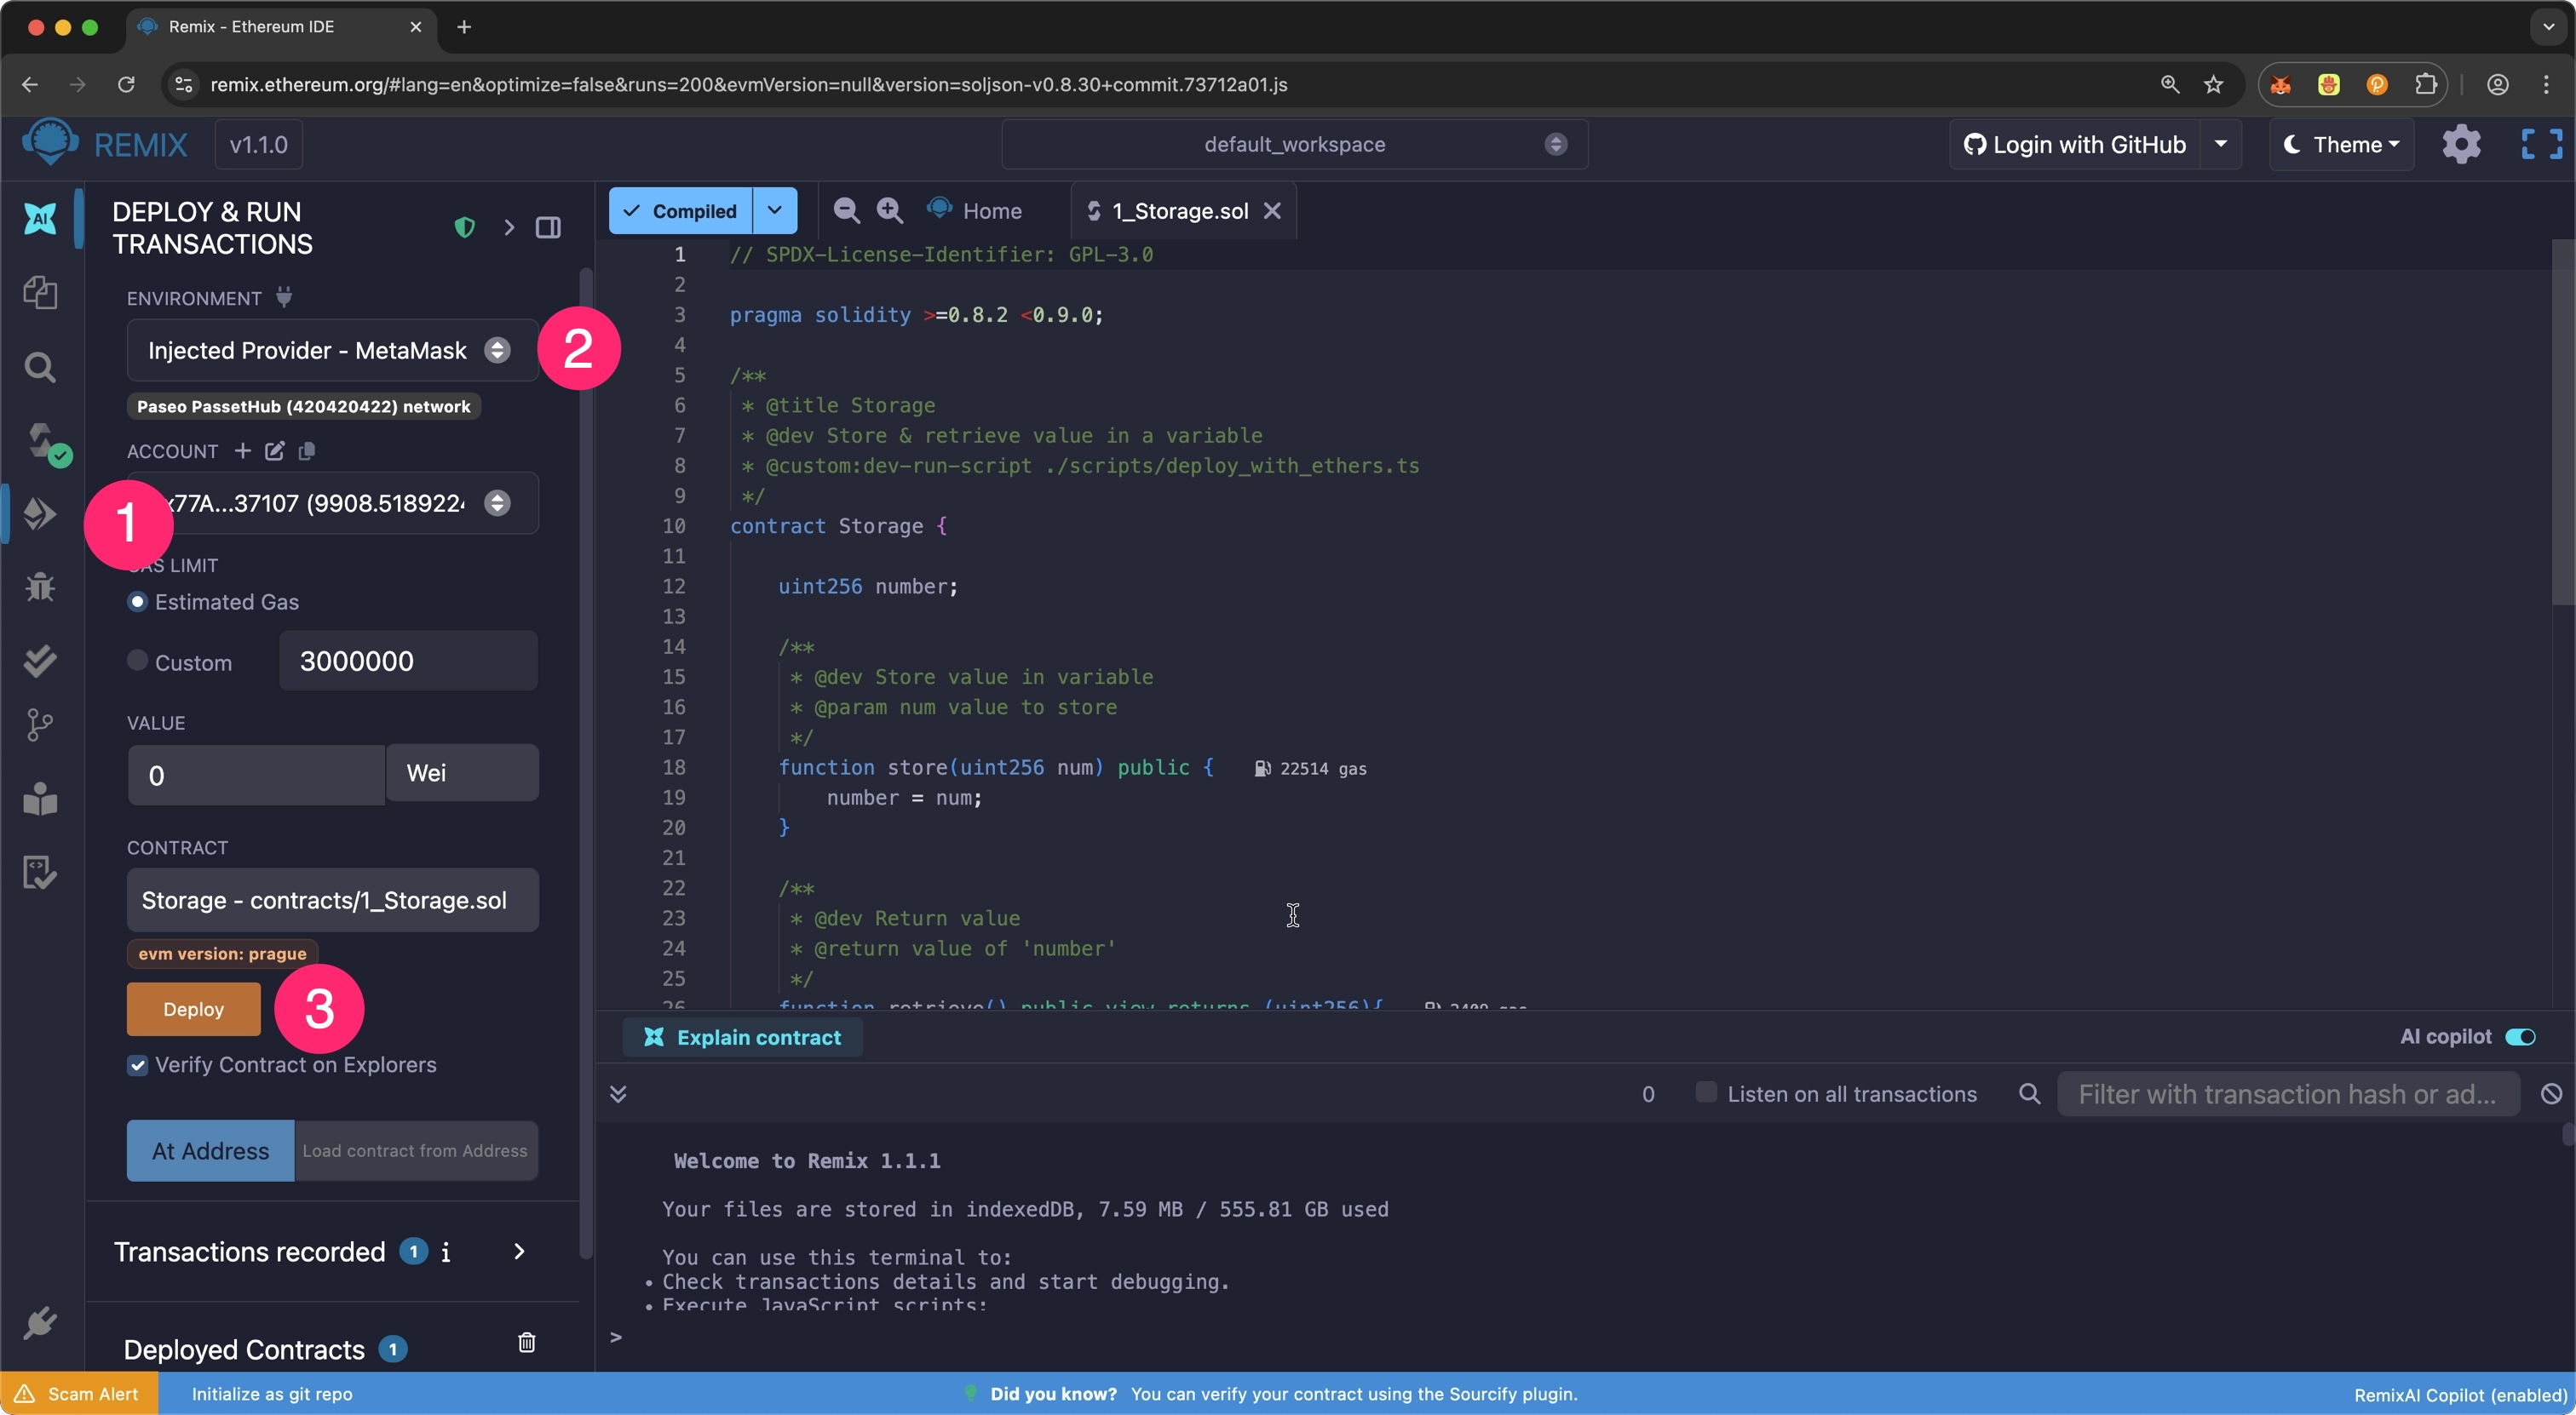Click the zoom out editor icon
Image resolution: width=2576 pixels, height=1415 pixels.
coord(846,211)
